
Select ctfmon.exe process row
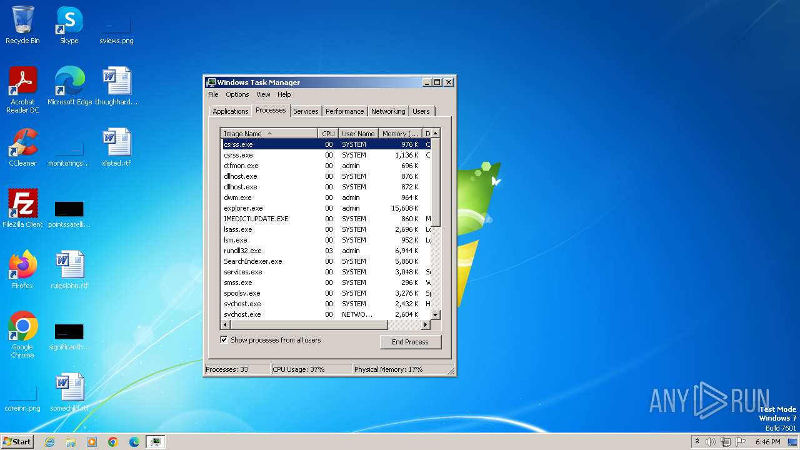point(326,166)
